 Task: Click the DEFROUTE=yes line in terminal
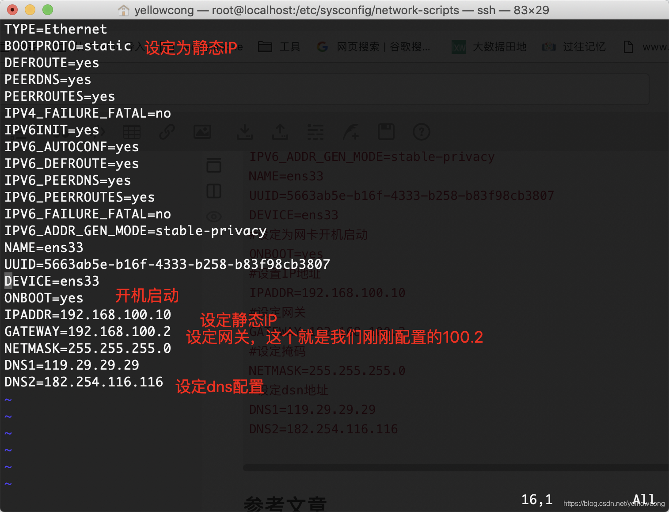coord(52,63)
